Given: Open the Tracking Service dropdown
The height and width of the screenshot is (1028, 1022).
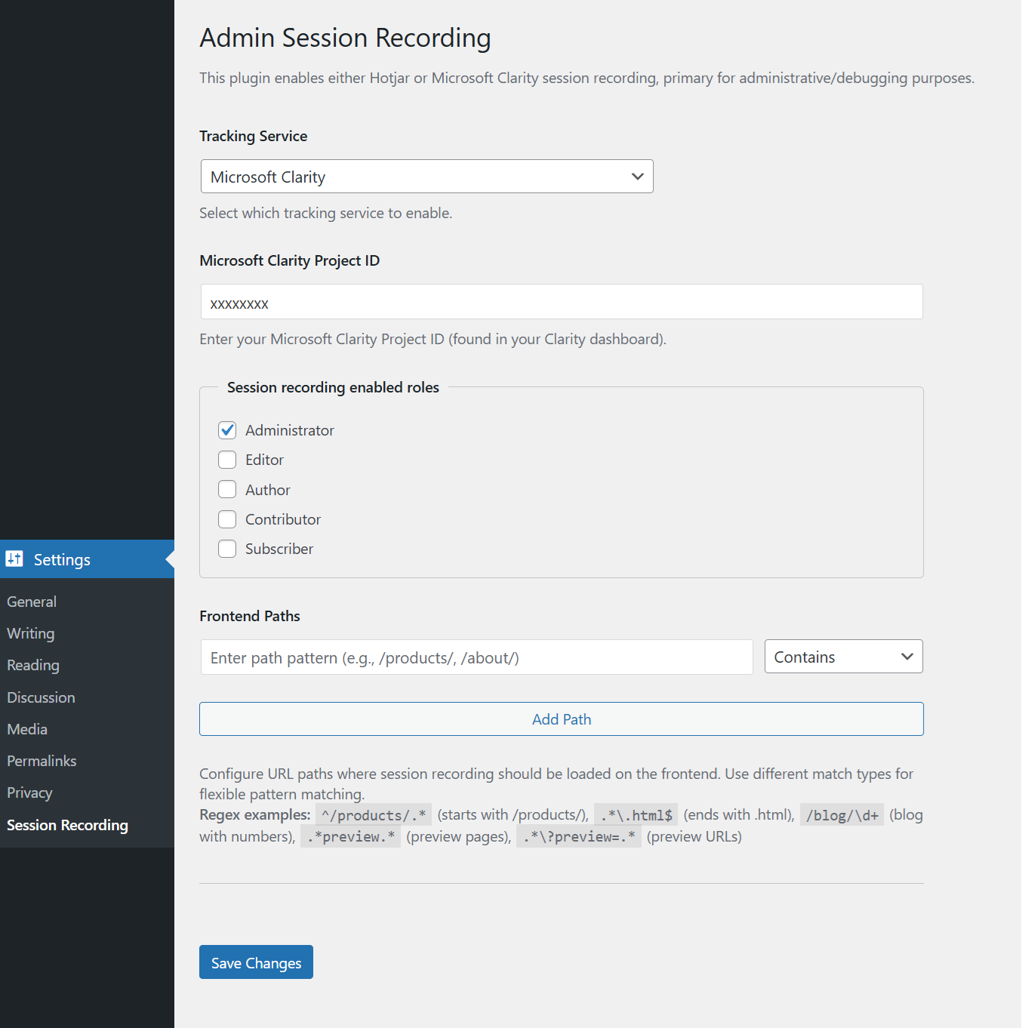Looking at the screenshot, I should (x=426, y=177).
